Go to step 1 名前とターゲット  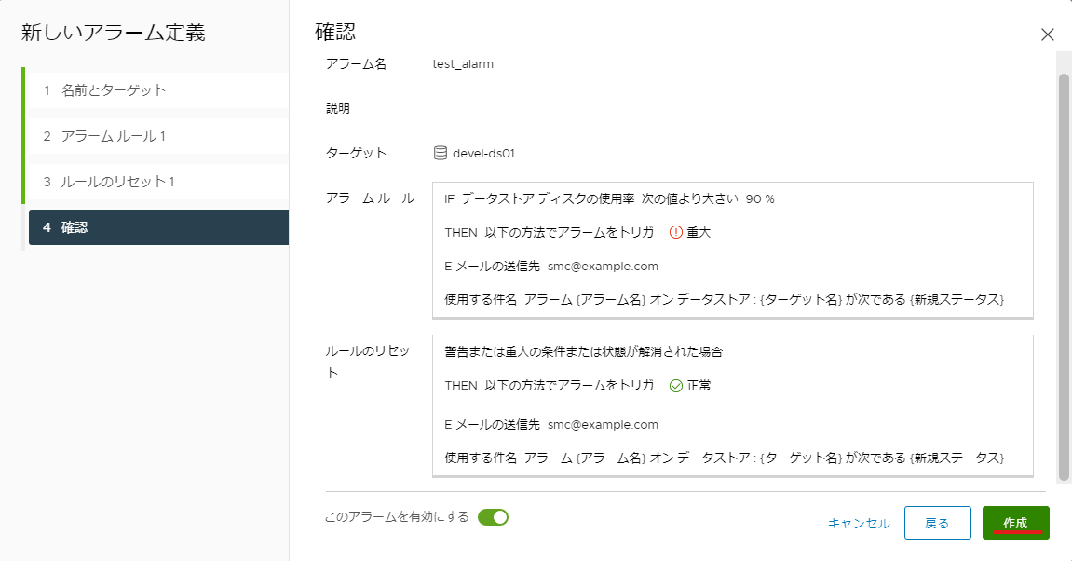coord(158,90)
